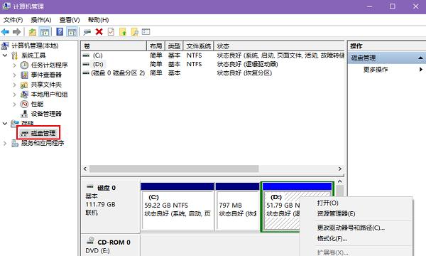Click the Event Viewer icon

click(x=24, y=75)
